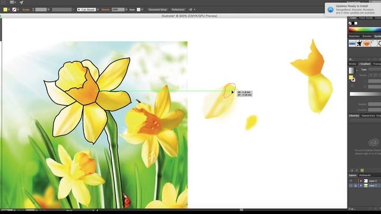Image resolution: width=381 pixels, height=214 pixels.
Task: Open the symbol libraries menu icon
Action: (x=351, y=59)
